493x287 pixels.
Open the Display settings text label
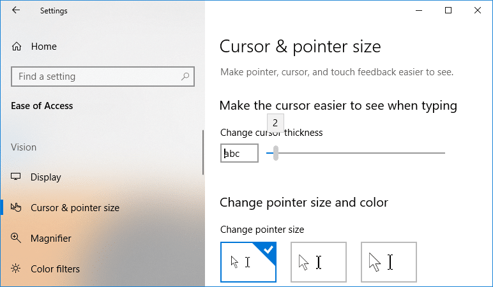pyautogui.click(x=46, y=177)
